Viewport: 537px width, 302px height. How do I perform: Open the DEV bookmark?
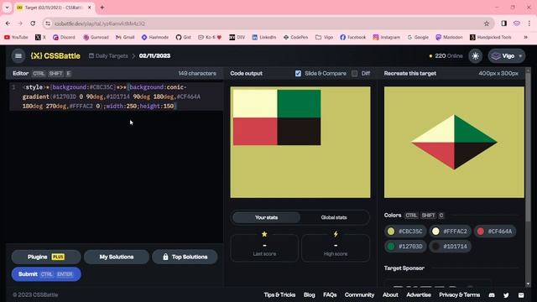(237, 37)
